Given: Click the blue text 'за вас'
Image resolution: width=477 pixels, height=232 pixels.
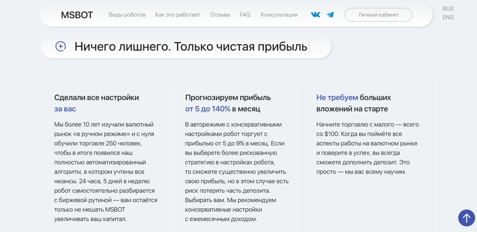Looking at the screenshot, I should click(x=65, y=109).
